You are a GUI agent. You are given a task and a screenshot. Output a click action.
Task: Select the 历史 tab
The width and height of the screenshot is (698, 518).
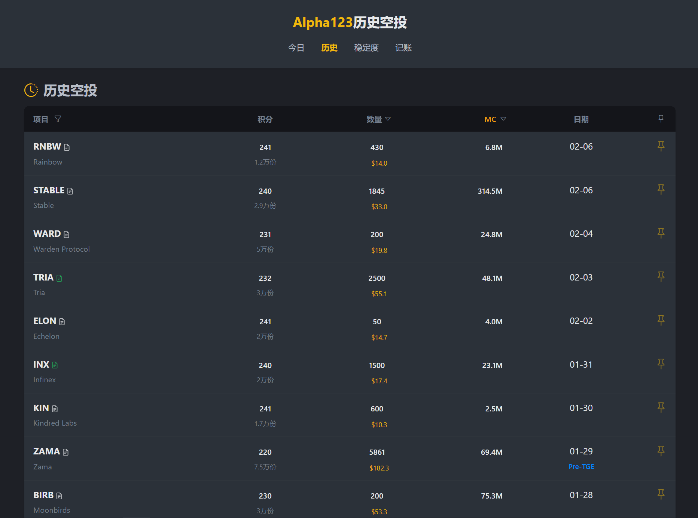pyautogui.click(x=329, y=48)
